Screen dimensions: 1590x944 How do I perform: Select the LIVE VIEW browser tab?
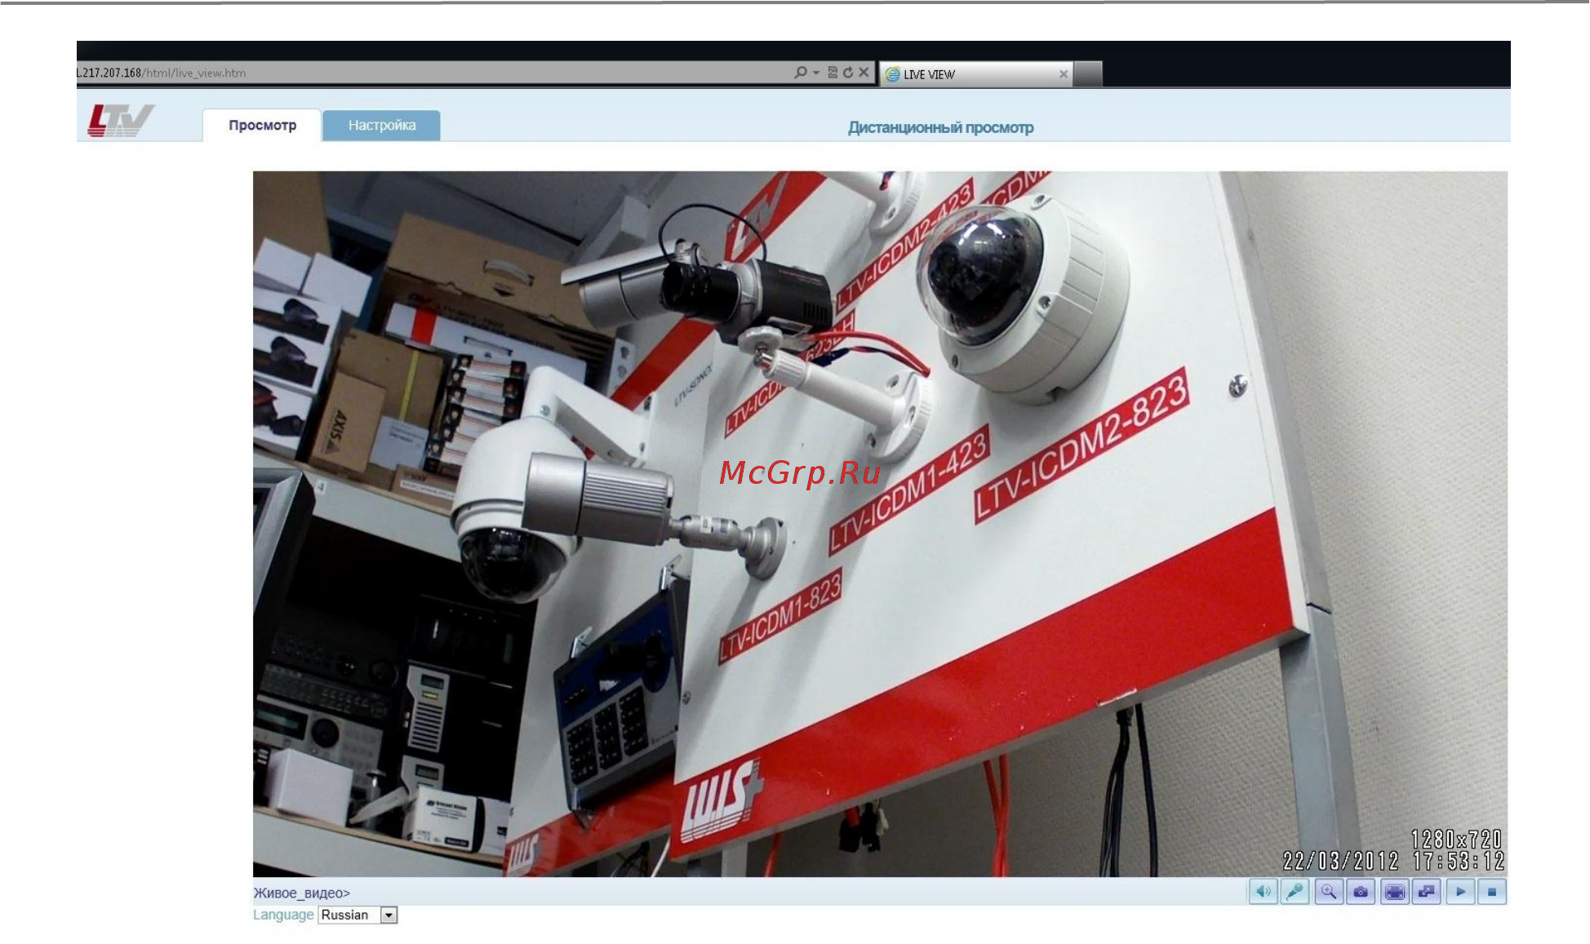pos(975,74)
